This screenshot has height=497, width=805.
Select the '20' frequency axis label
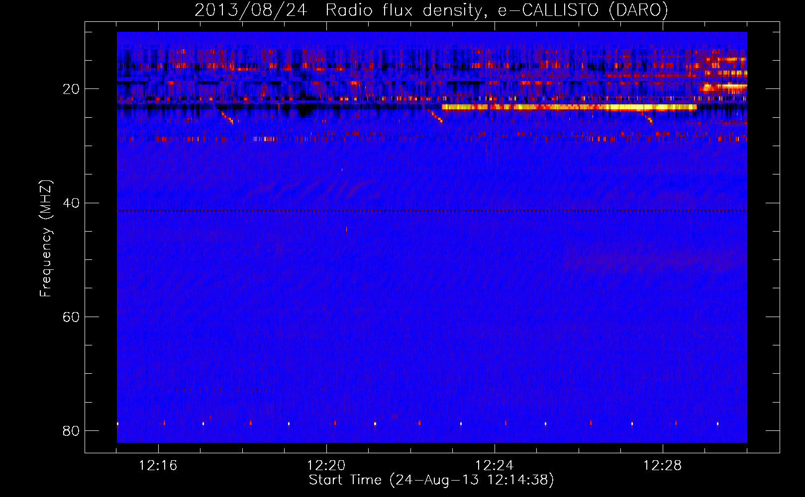click(71, 89)
